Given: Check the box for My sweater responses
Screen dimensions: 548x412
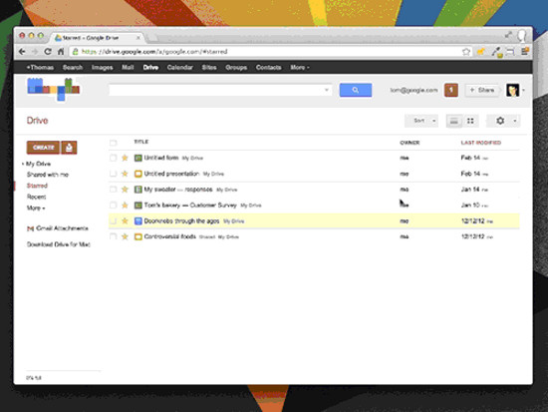Looking at the screenshot, I should [113, 190].
